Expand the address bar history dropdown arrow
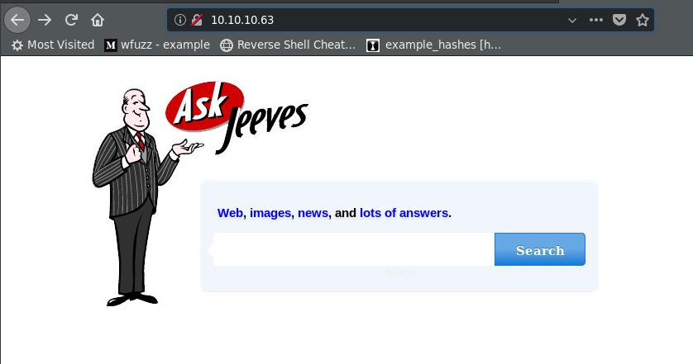Viewport: 693px width, 364px height. click(x=572, y=21)
